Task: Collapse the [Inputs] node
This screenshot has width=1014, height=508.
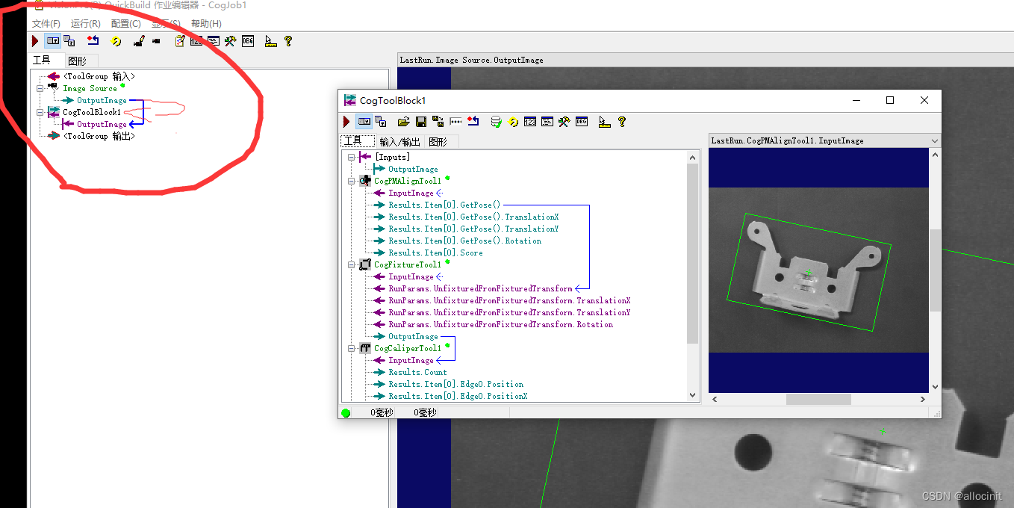Action: pyautogui.click(x=352, y=157)
